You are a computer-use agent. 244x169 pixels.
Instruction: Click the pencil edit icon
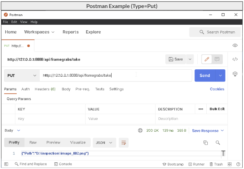[x=207, y=59]
